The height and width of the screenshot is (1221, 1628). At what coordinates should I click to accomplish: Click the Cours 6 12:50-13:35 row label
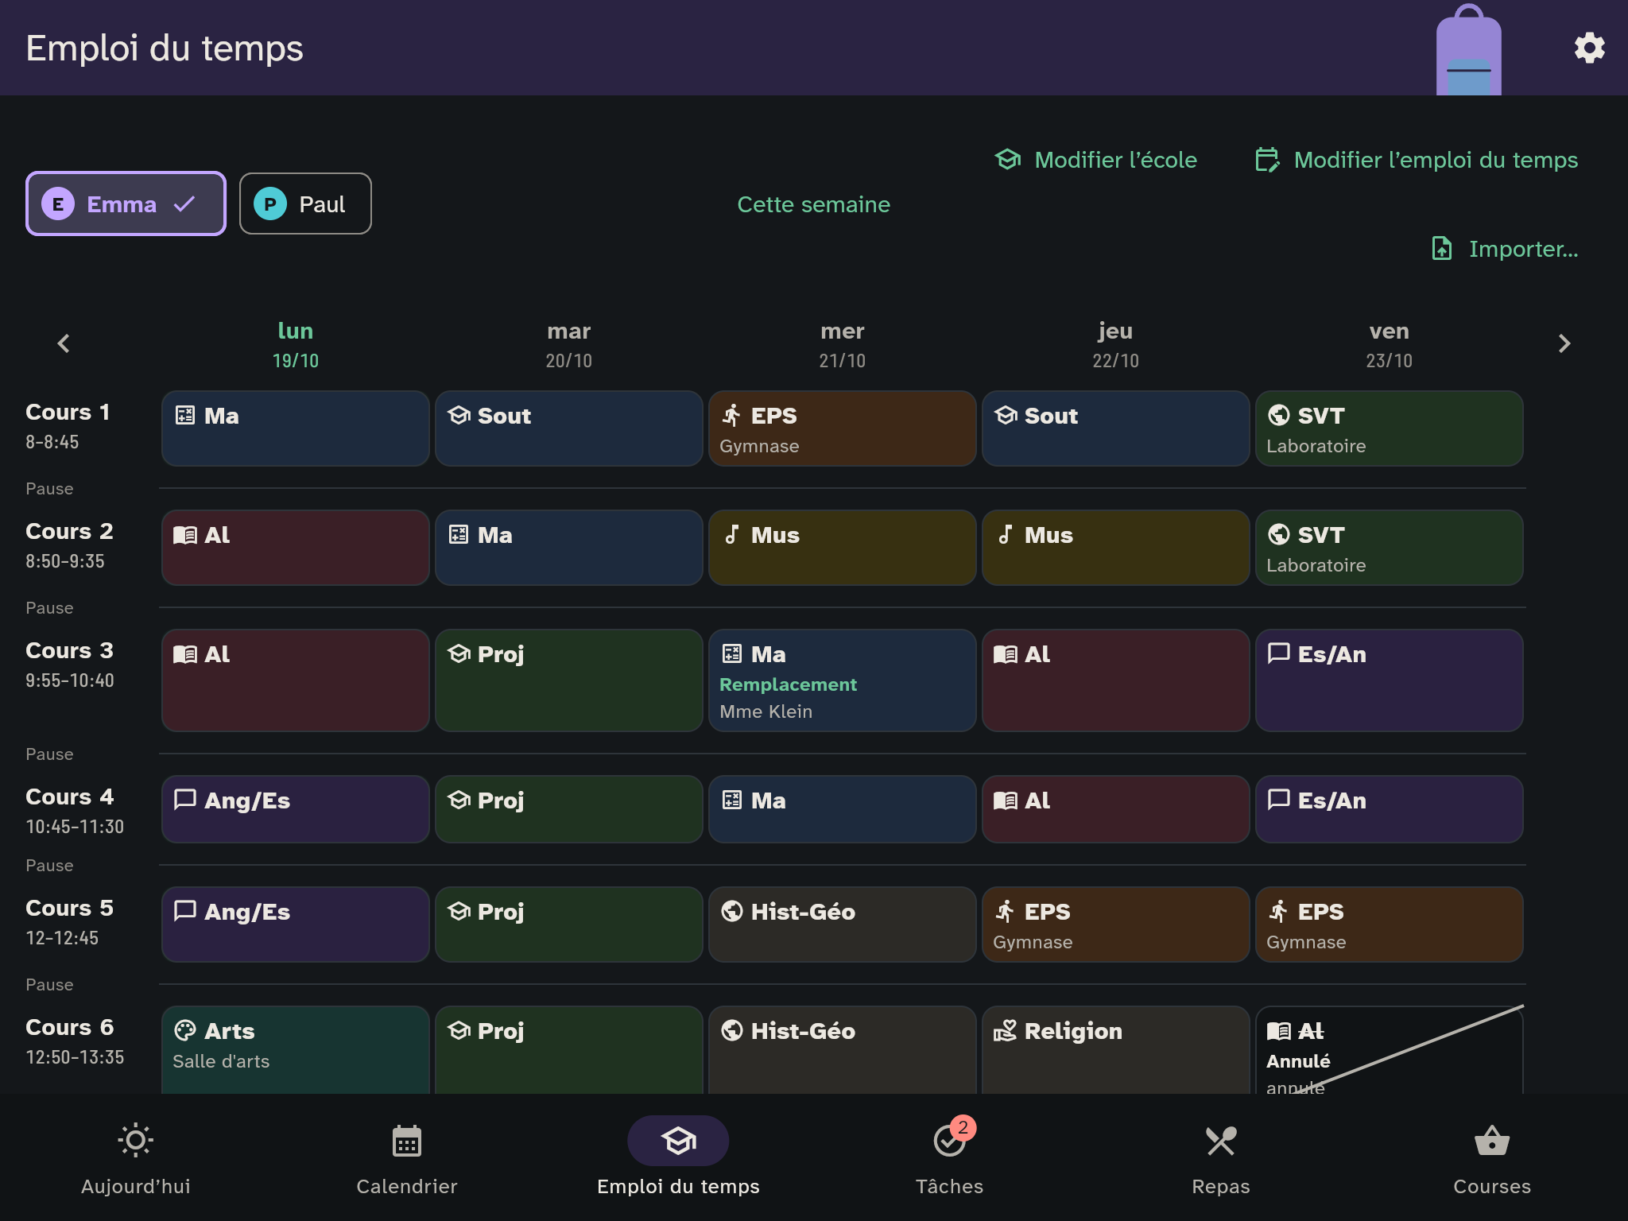coord(75,1041)
